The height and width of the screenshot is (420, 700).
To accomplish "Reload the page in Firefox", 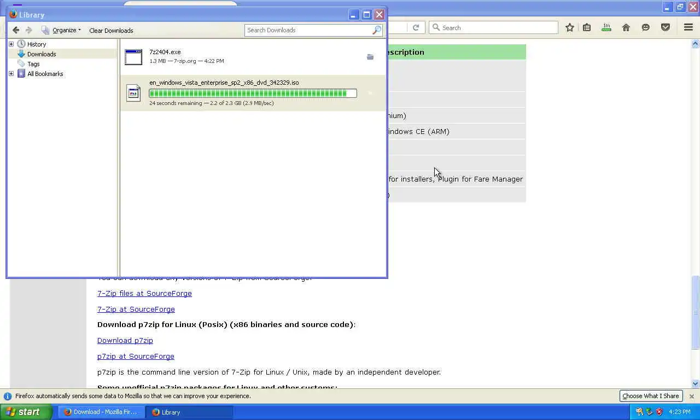I will point(416,27).
